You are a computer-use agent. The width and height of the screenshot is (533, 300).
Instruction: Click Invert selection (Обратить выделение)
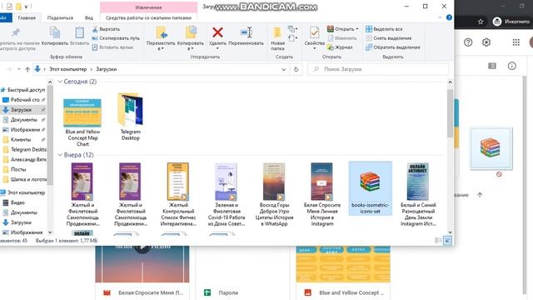[x=393, y=47]
